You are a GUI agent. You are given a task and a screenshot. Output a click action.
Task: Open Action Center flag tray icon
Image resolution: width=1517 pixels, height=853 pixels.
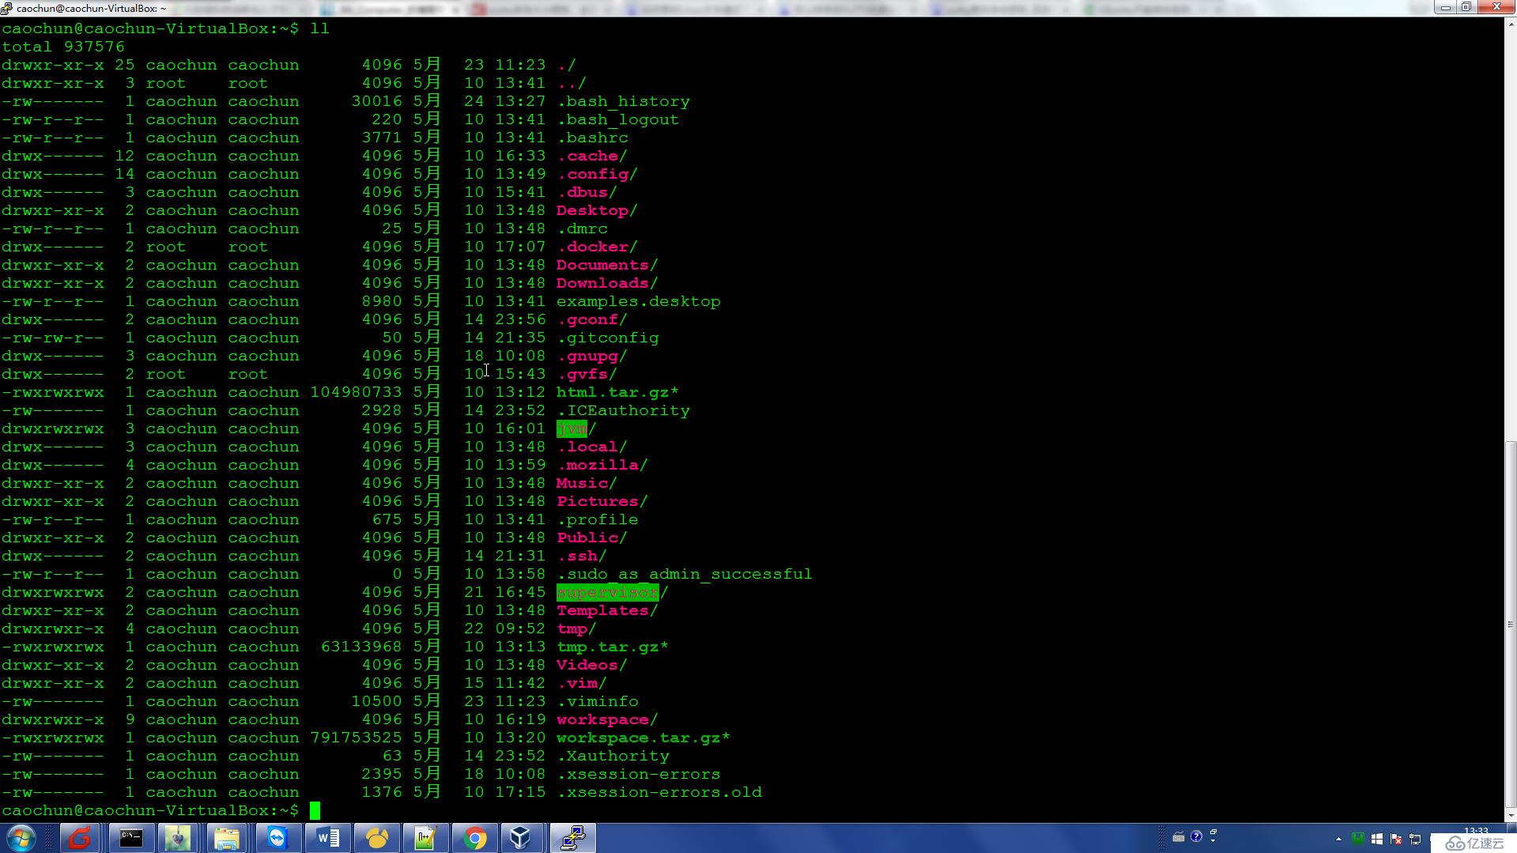click(x=1395, y=839)
